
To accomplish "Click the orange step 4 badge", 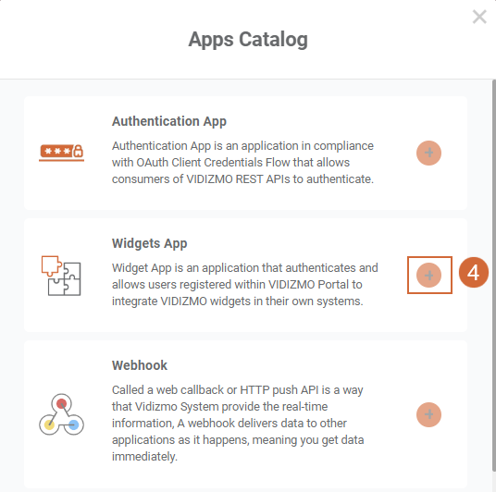I will pyautogui.click(x=474, y=273).
